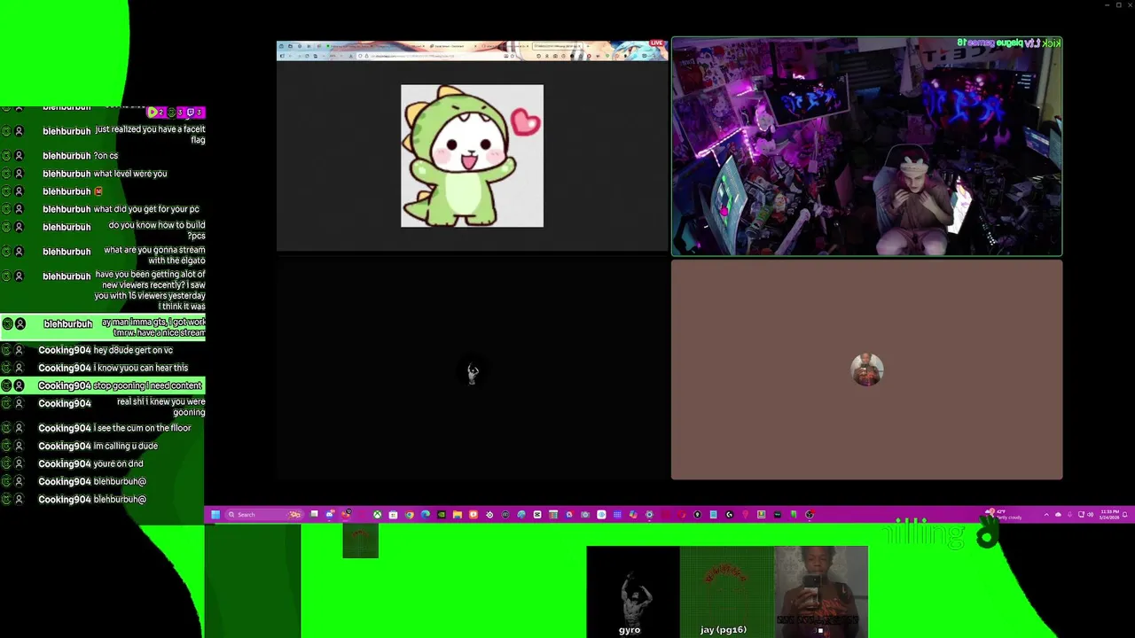This screenshot has height=638, width=1135.
Task: Open Copilot from the taskbar
Action: pos(632,514)
